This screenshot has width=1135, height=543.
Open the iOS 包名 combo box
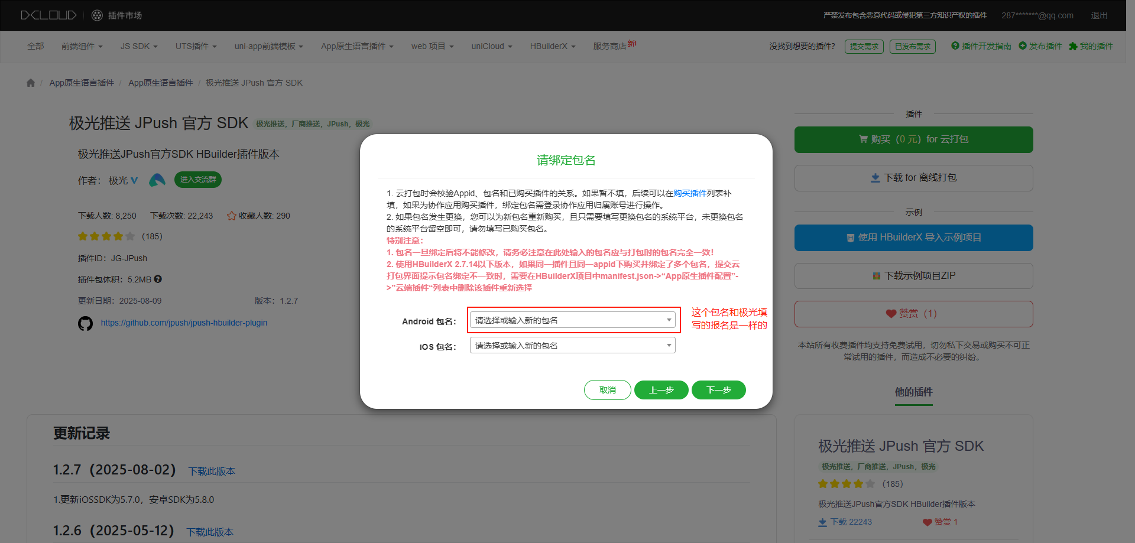(x=572, y=345)
